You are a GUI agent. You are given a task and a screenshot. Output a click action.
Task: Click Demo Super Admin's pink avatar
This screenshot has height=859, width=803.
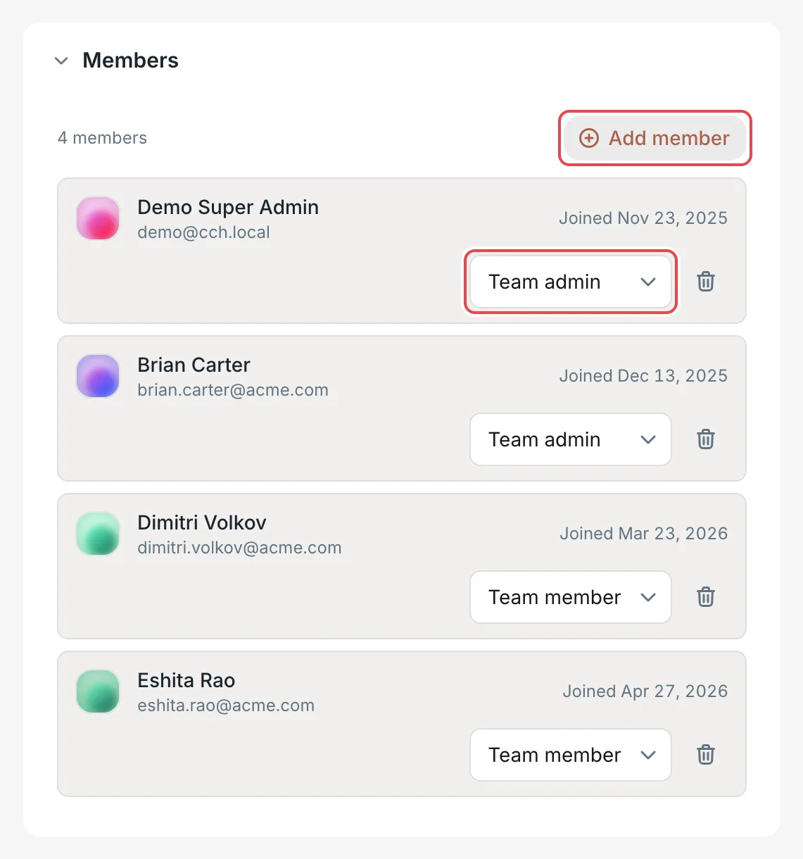[x=98, y=218]
